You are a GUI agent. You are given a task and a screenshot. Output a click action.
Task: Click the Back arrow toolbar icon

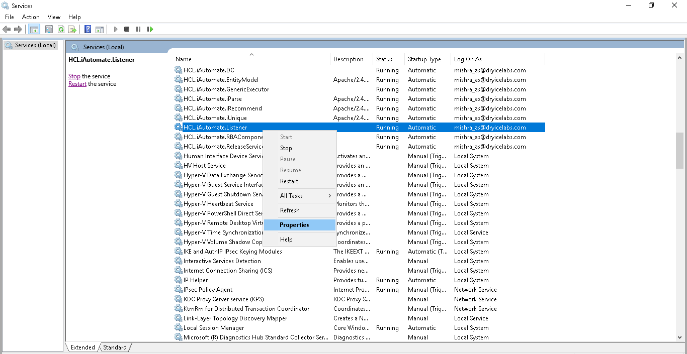[x=7, y=30]
